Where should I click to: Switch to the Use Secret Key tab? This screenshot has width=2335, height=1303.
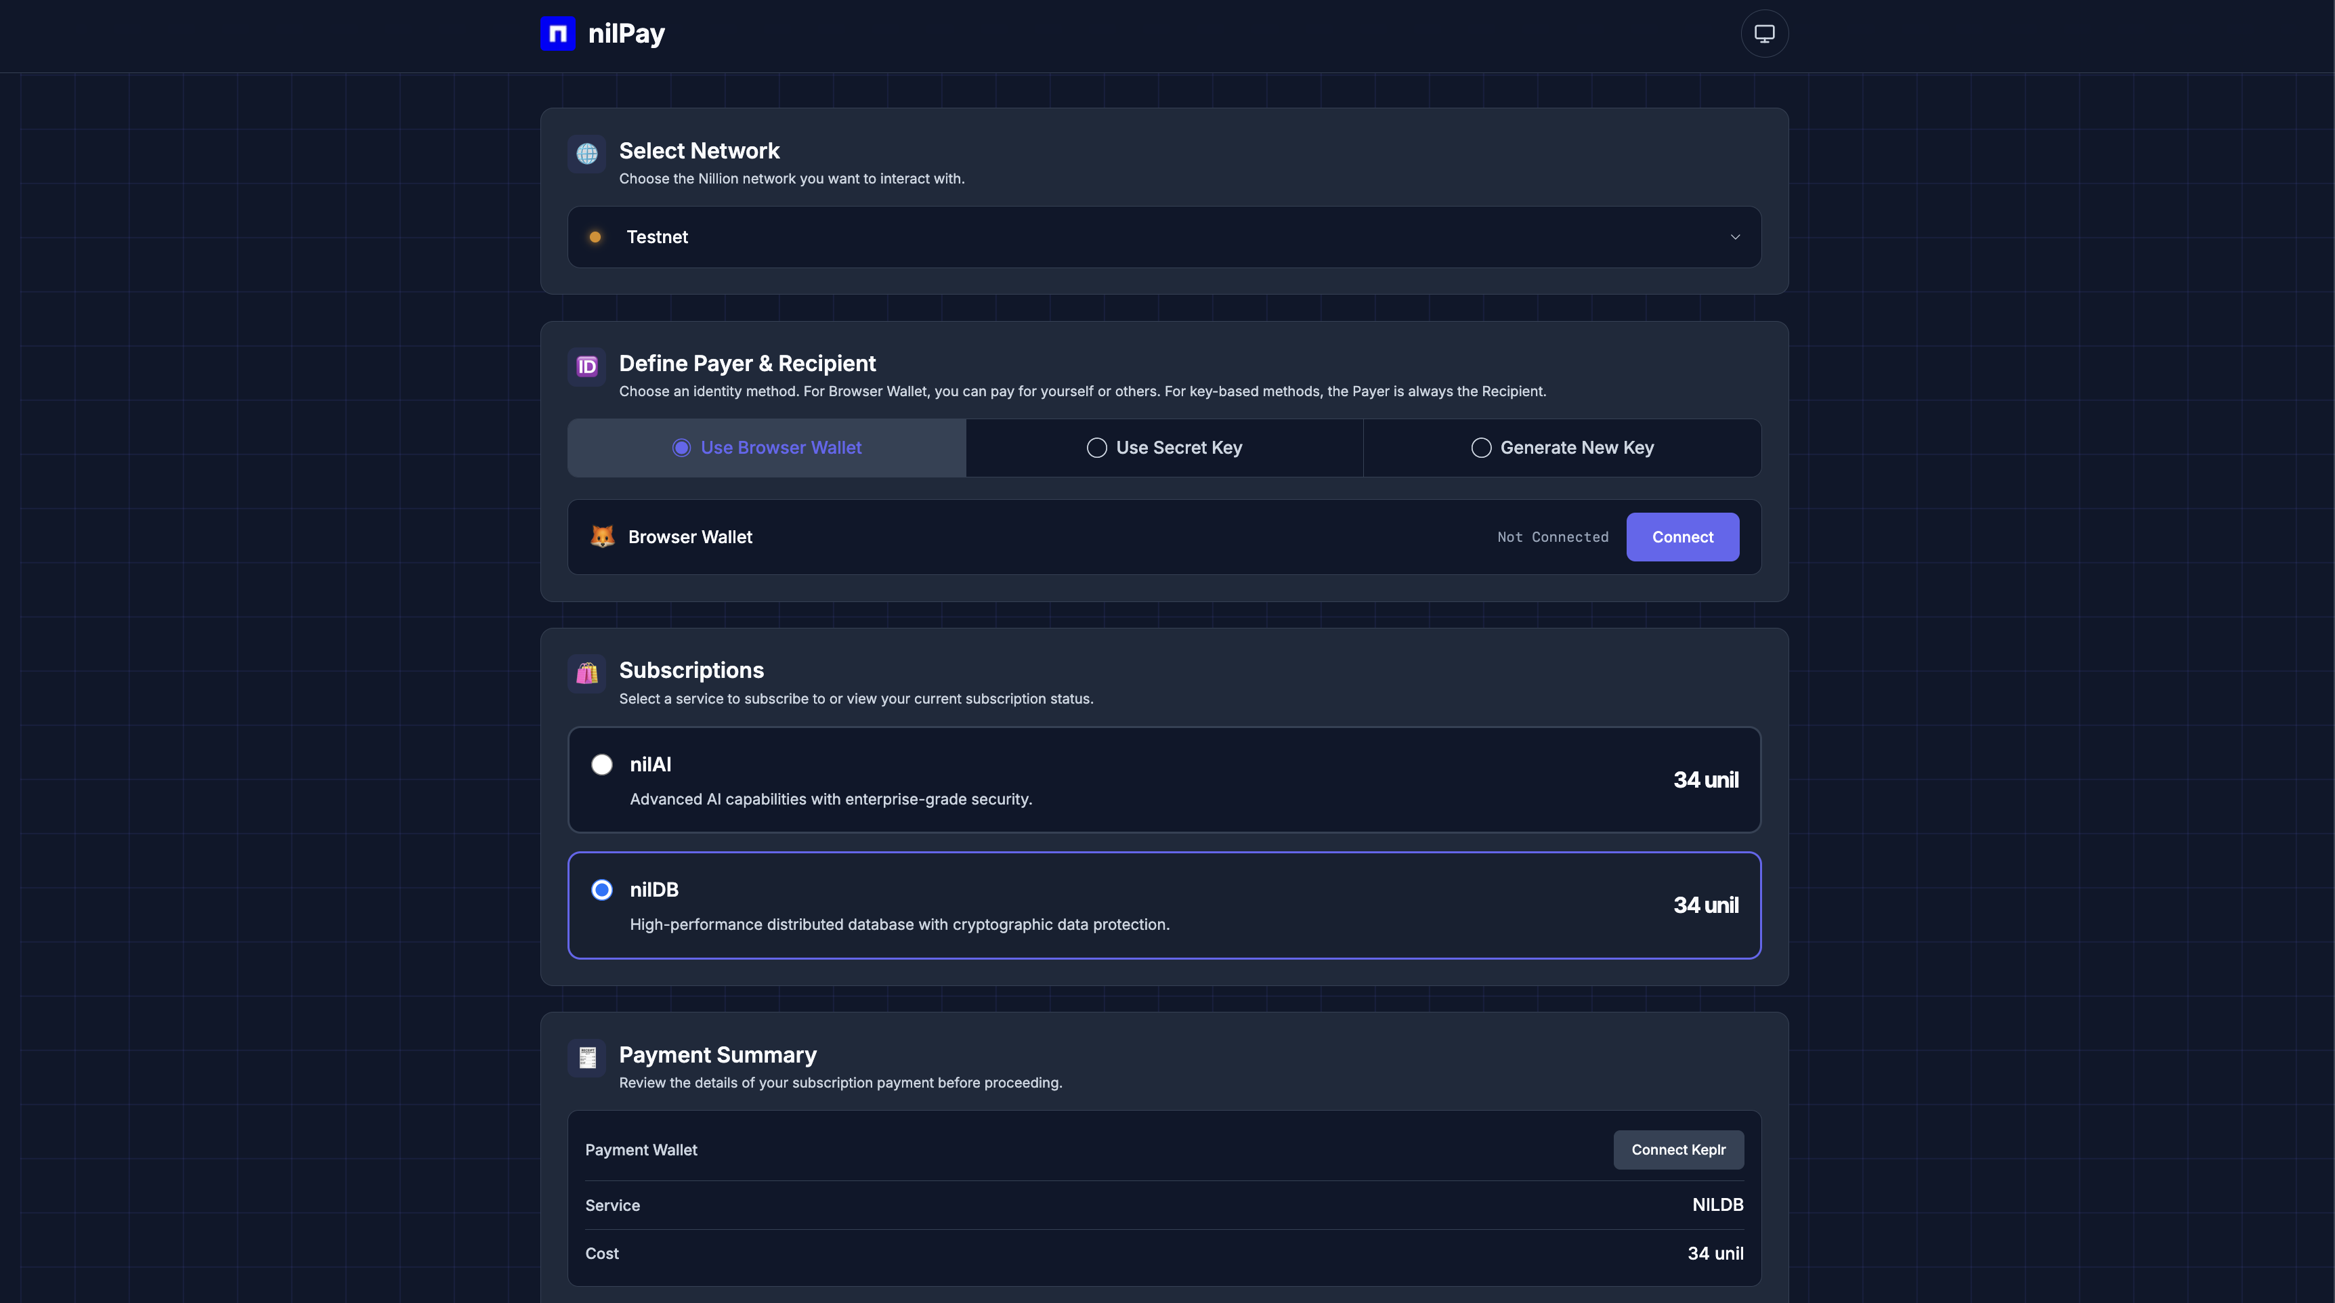pyautogui.click(x=1164, y=447)
